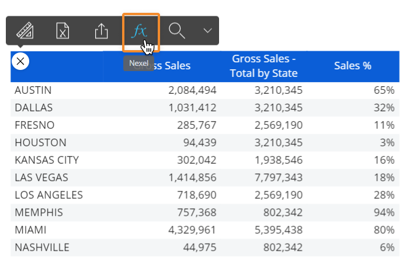Select the AUSTIN row label
This screenshot has height=257, width=406.
pyautogui.click(x=33, y=90)
